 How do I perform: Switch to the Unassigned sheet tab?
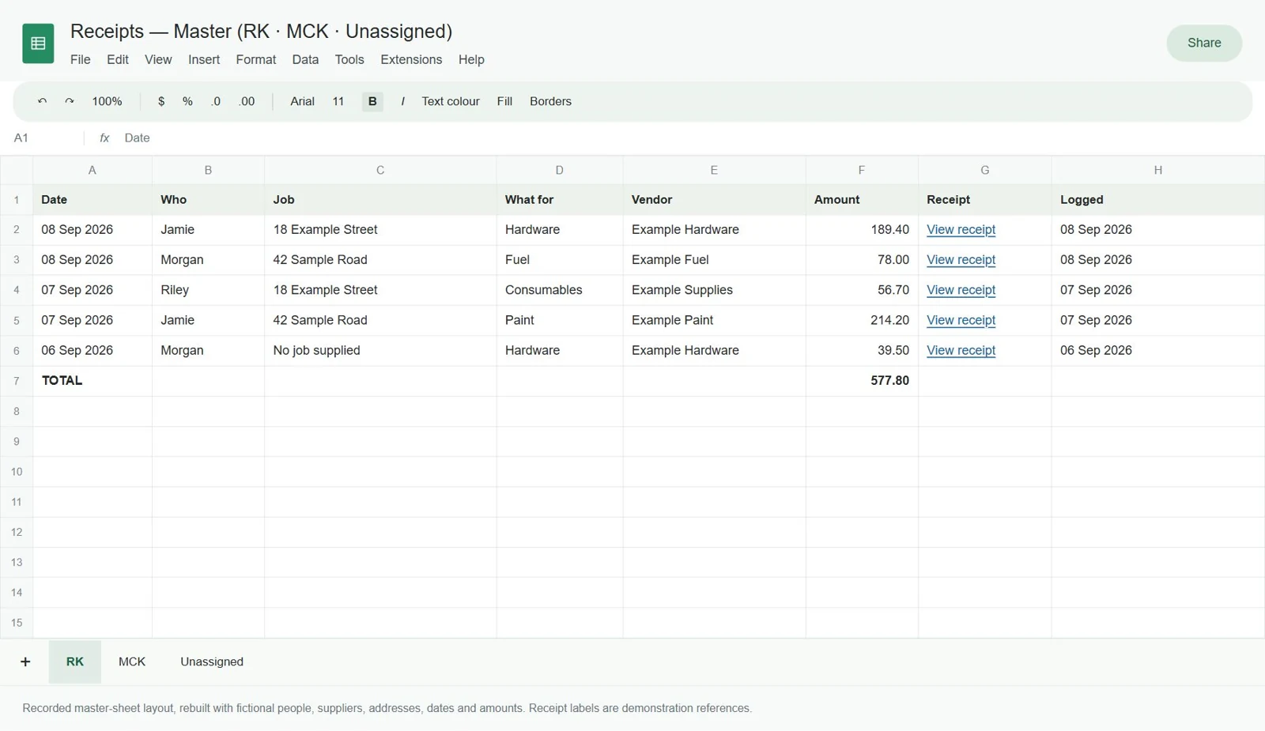click(x=212, y=661)
